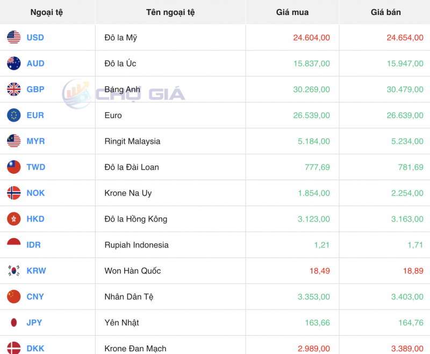
Task: Click the Chợ Giá watermark logo
Action: point(124,94)
